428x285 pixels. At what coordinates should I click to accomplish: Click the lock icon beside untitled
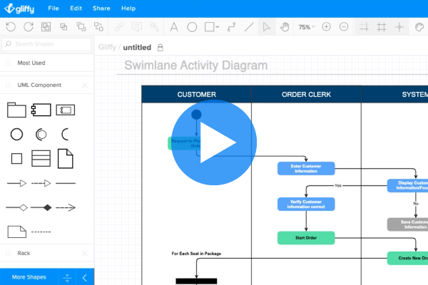point(160,48)
